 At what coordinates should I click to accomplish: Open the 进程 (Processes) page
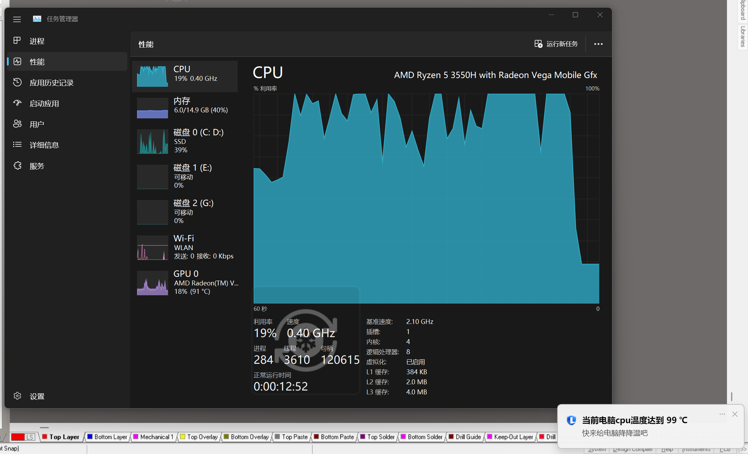pos(67,41)
